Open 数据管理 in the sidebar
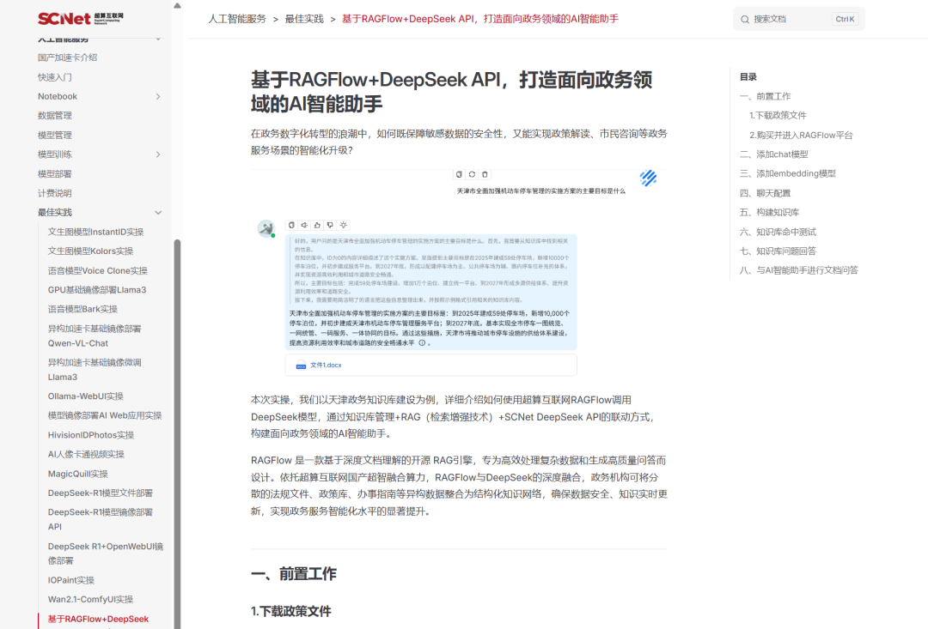 pyautogui.click(x=55, y=115)
